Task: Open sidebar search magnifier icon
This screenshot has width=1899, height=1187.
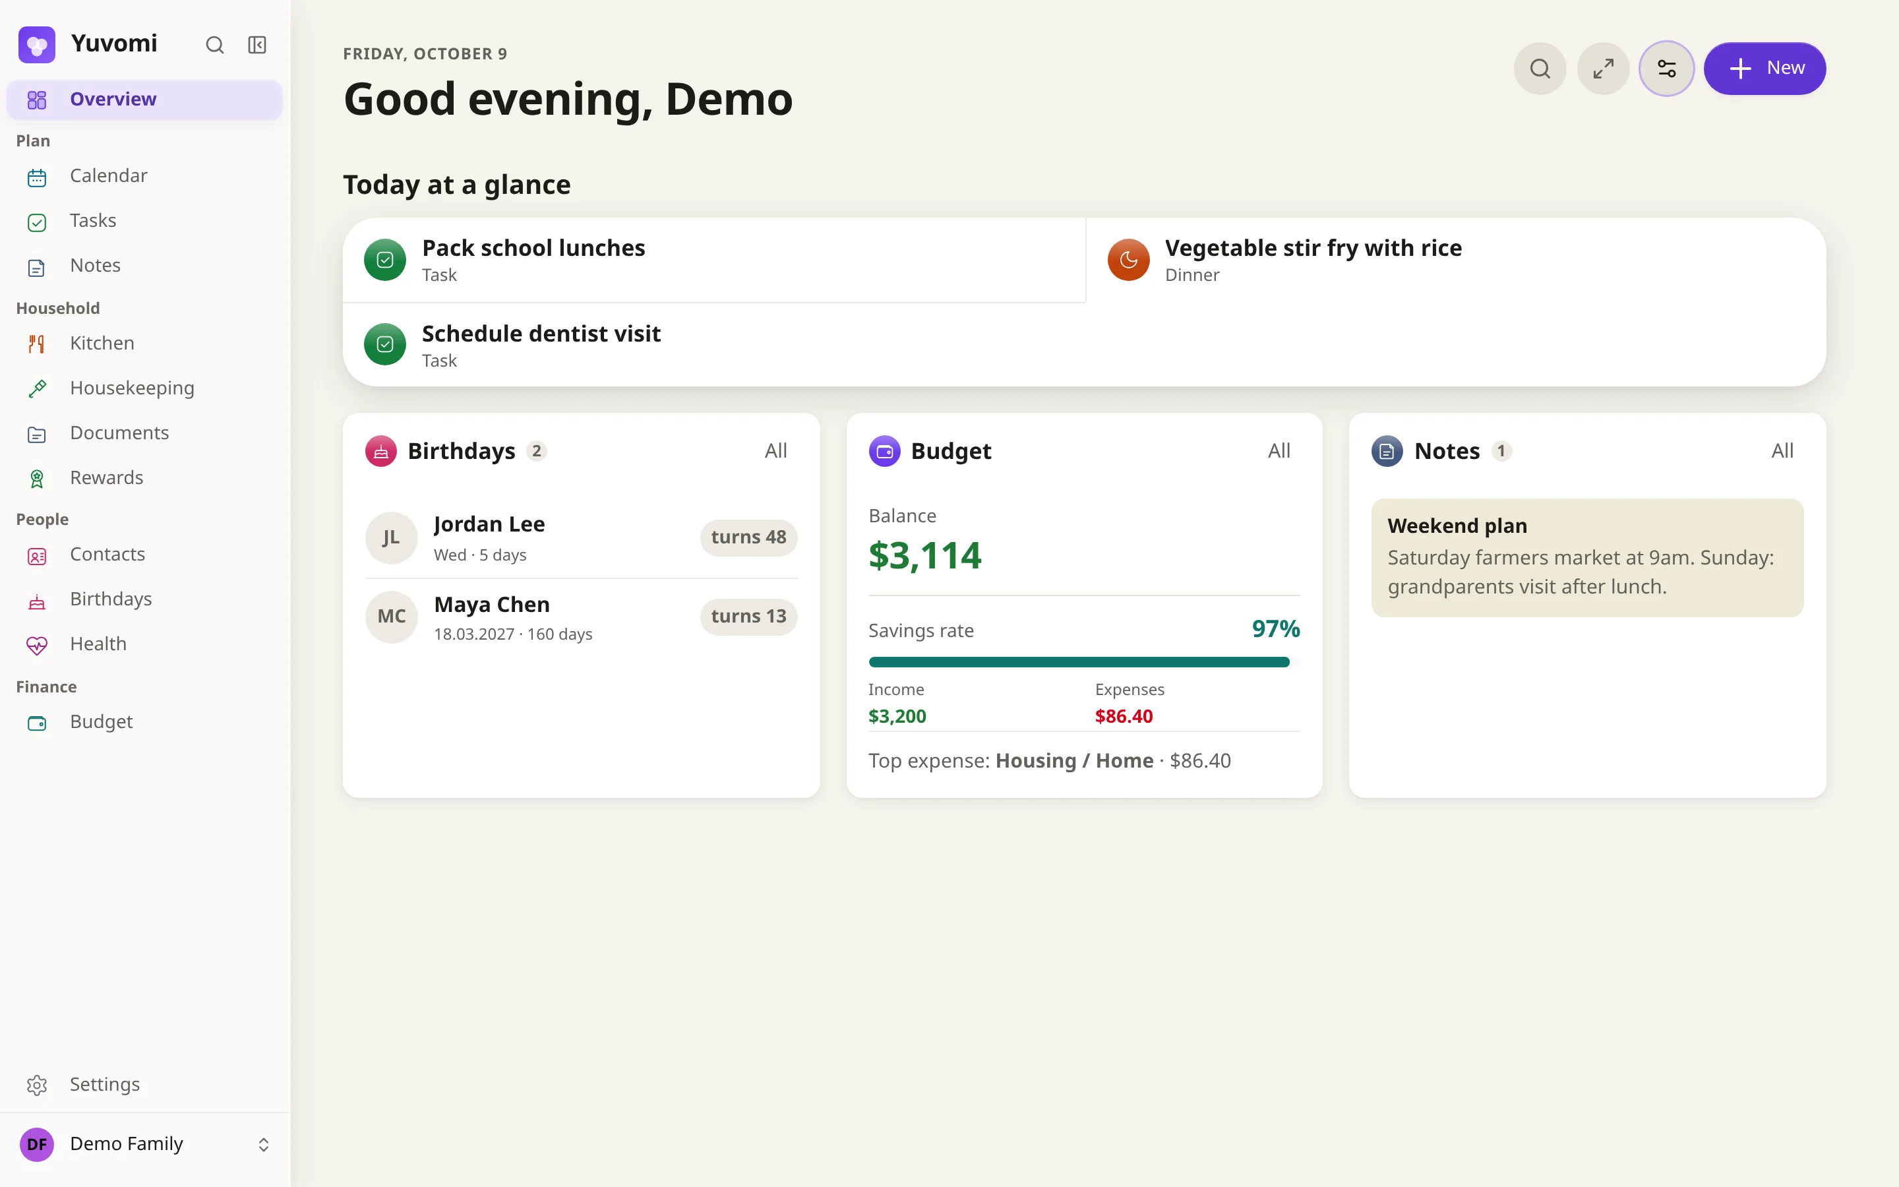Action: pos(215,45)
